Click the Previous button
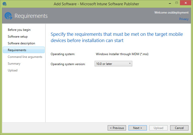Viewport: 193px width, 135px height. (117, 128)
